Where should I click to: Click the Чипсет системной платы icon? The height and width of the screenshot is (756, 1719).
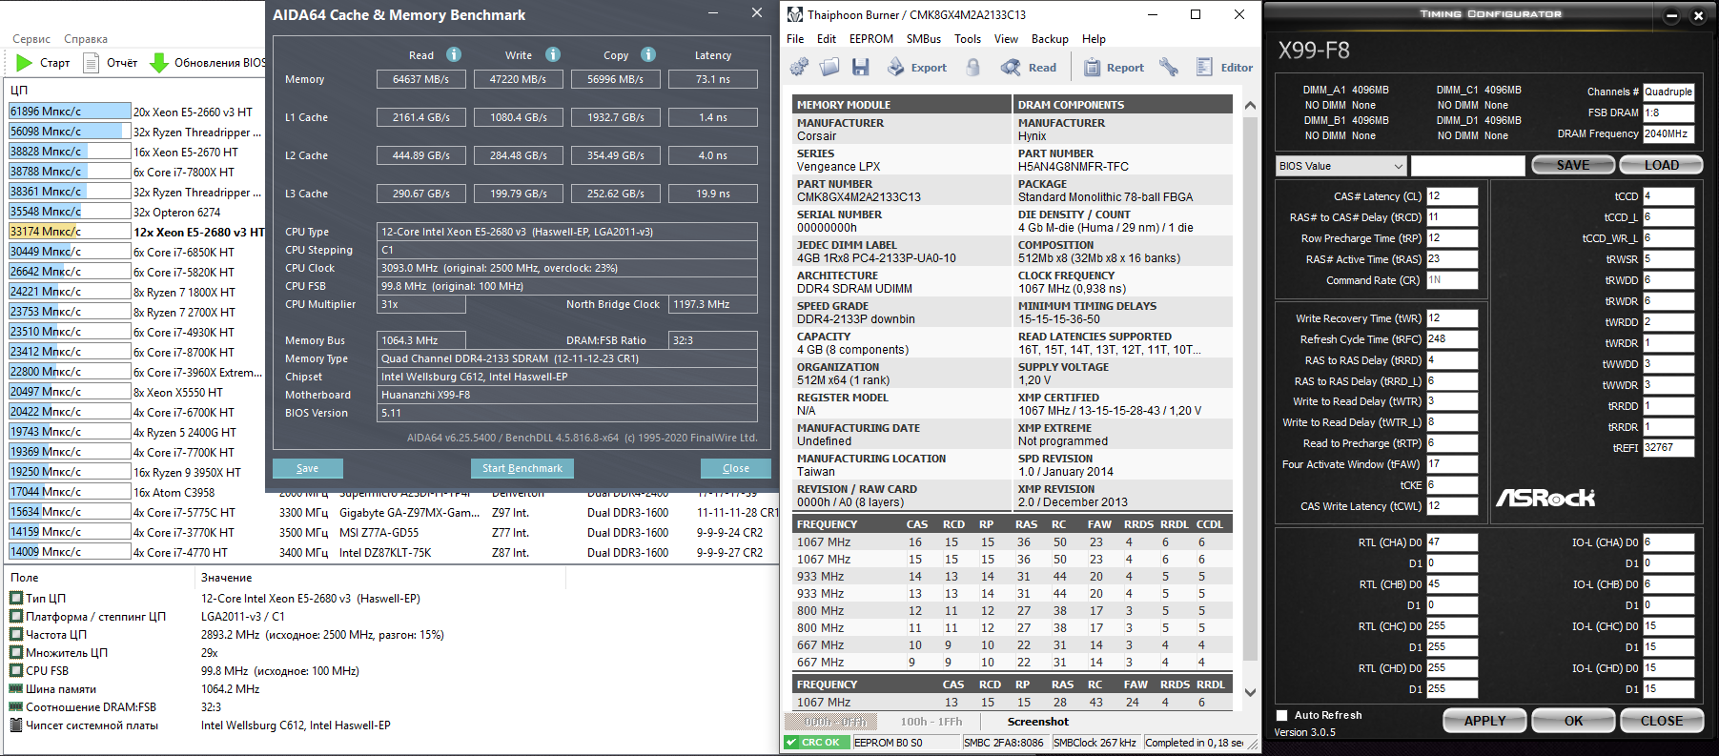[16, 725]
